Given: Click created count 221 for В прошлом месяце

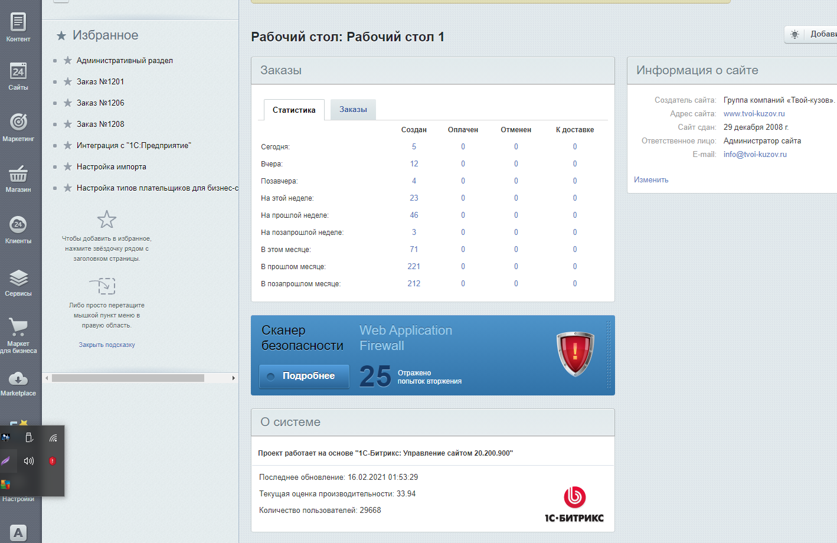Looking at the screenshot, I should 414,266.
